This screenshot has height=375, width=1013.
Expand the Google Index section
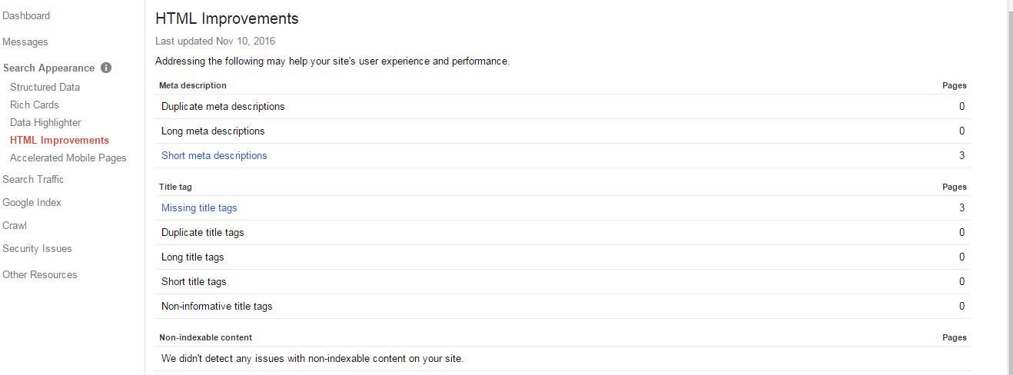tap(32, 202)
